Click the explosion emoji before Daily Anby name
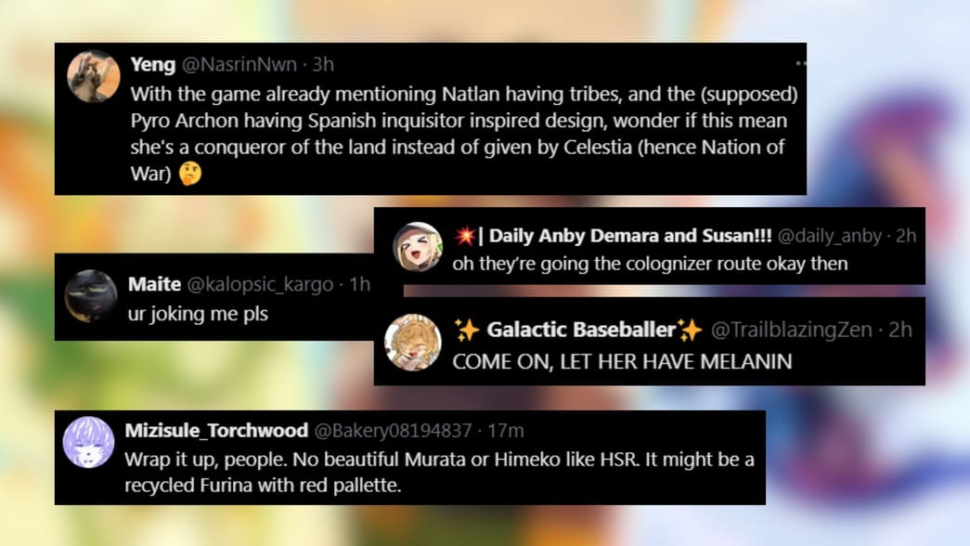This screenshot has height=546, width=970. click(465, 235)
